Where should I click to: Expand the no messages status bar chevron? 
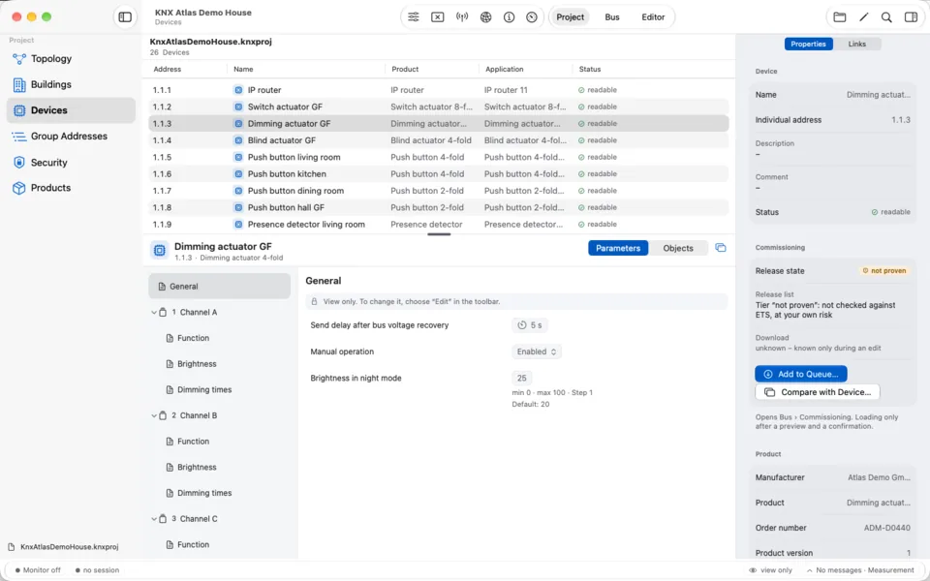(810, 570)
